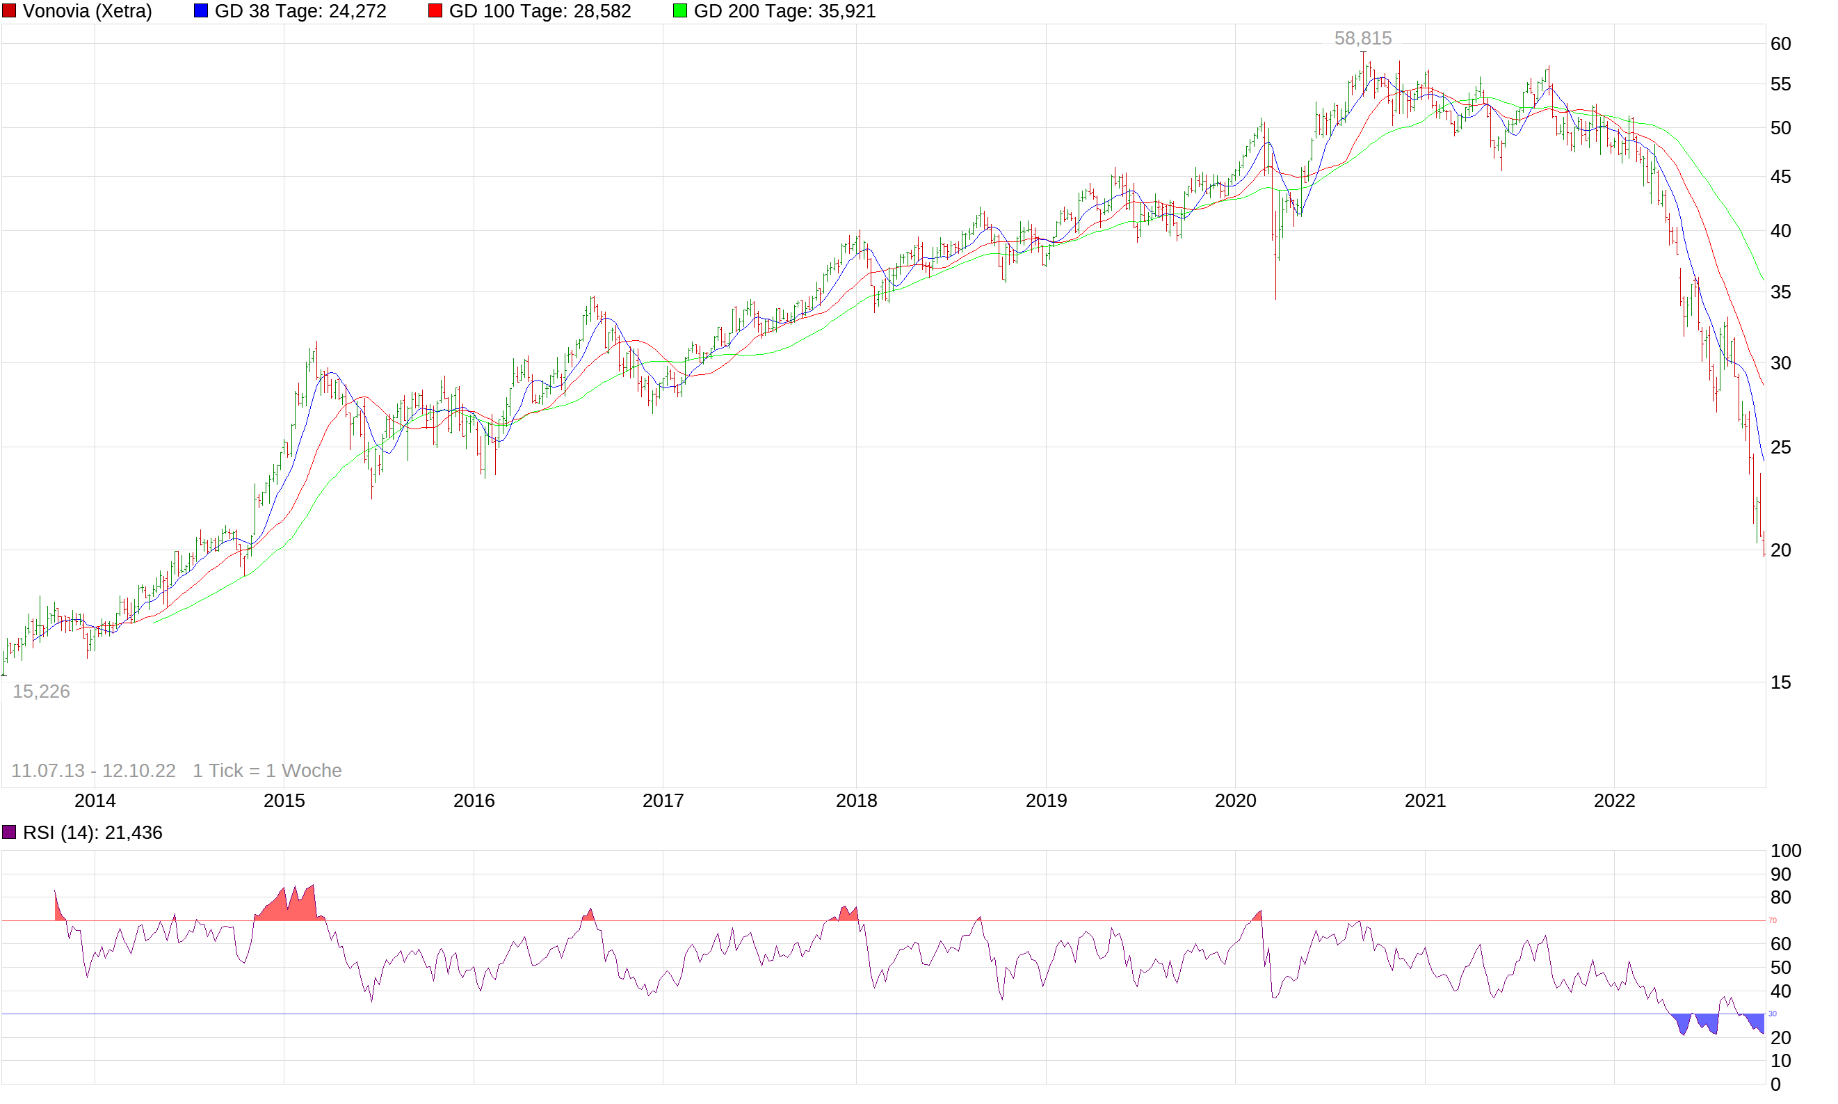
Task: Click the GD 38 Tage: 24,272 label
Action: tap(300, 11)
